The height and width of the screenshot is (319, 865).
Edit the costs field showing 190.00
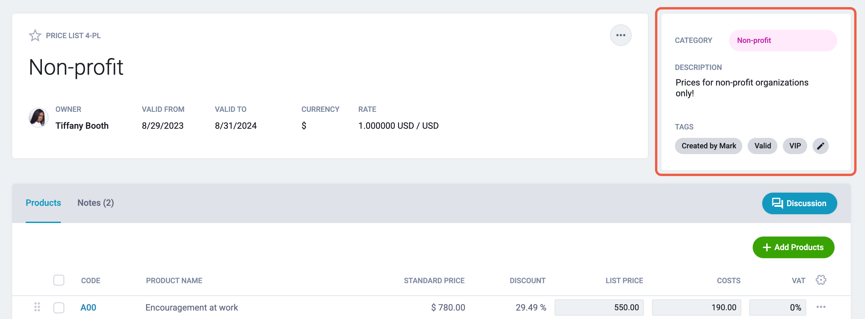[x=696, y=308]
